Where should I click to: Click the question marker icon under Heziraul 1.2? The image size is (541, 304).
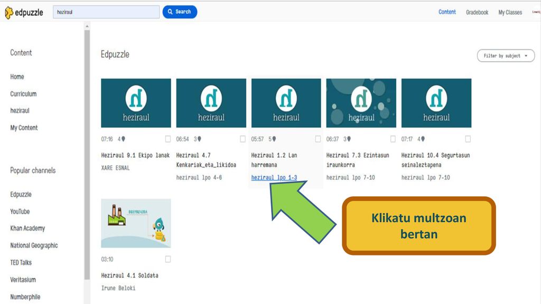(274, 139)
